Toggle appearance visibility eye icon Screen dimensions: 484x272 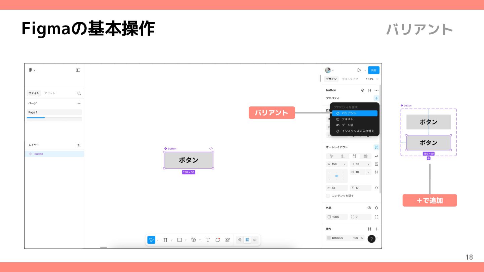(x=369, y=208)
